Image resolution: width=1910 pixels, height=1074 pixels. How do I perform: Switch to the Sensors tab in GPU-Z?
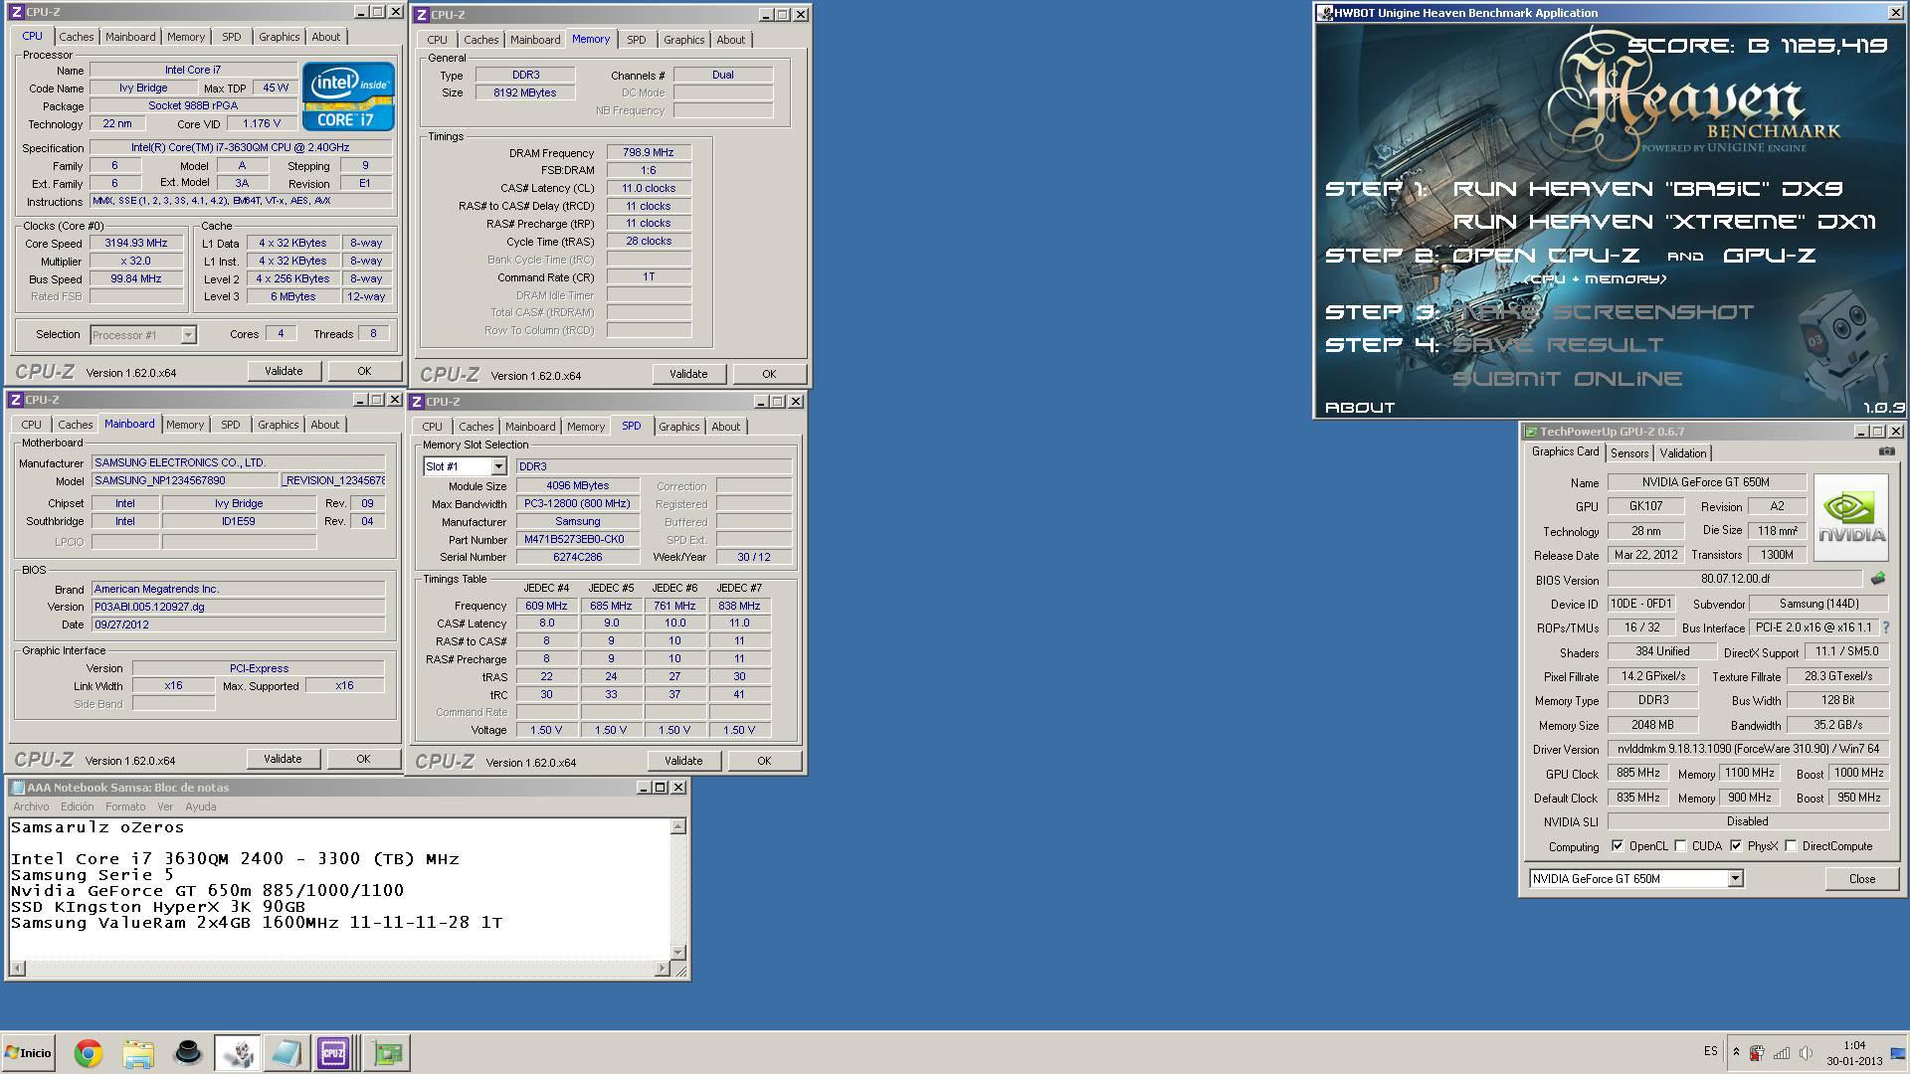(x=1629, y=453)
